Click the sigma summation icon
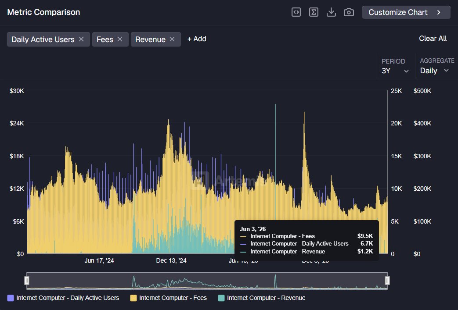Viewport: 458px width, 310px height. [314, 12]
